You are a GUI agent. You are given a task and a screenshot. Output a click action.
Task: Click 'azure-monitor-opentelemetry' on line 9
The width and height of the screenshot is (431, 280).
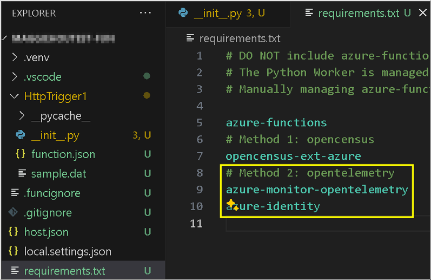pos(317,190)
